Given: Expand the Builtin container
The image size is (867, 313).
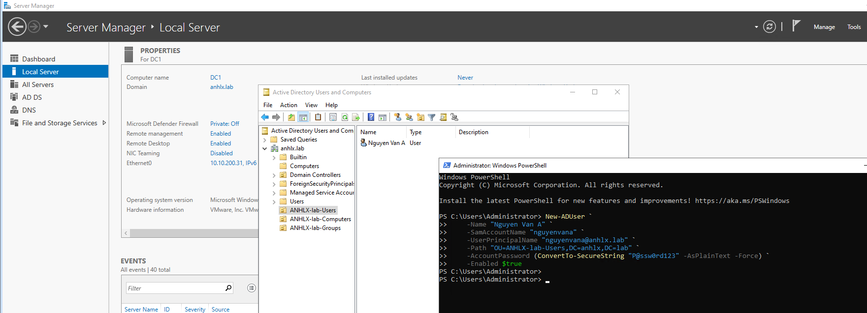Looking at the screenshot, I should pyautogui.click(x=274, y=158).
